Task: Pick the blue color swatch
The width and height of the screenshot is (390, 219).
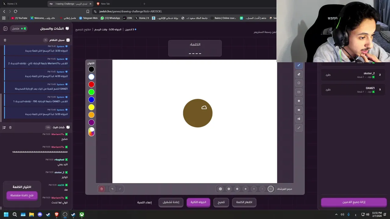Action: pos(91,100)
